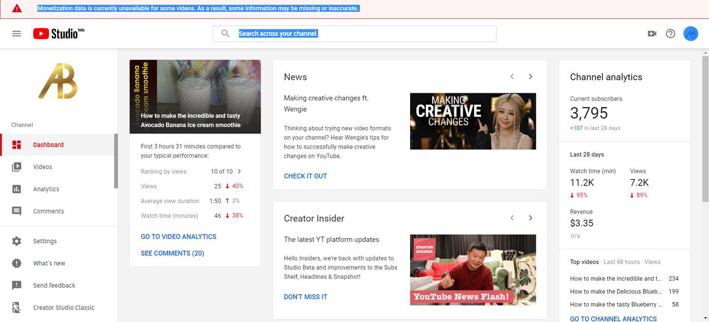Click the Creator Studio Classic icon
This screenshot has height=322, width=709.
coord(17,307)
